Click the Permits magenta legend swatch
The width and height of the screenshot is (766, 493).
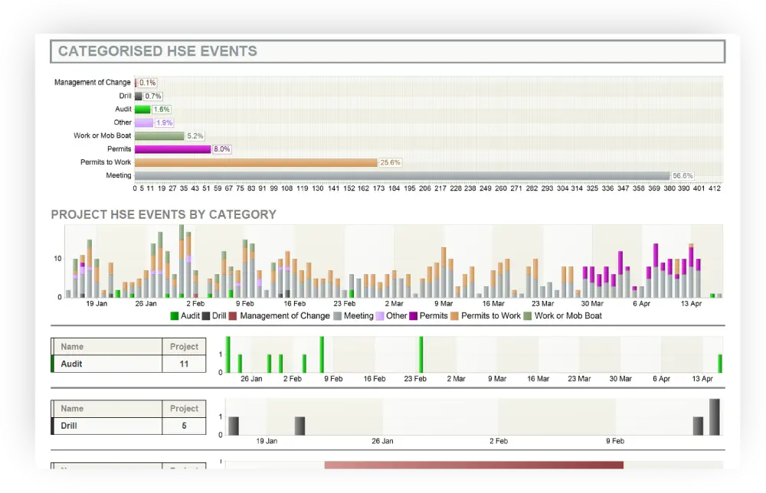[414, 316]
